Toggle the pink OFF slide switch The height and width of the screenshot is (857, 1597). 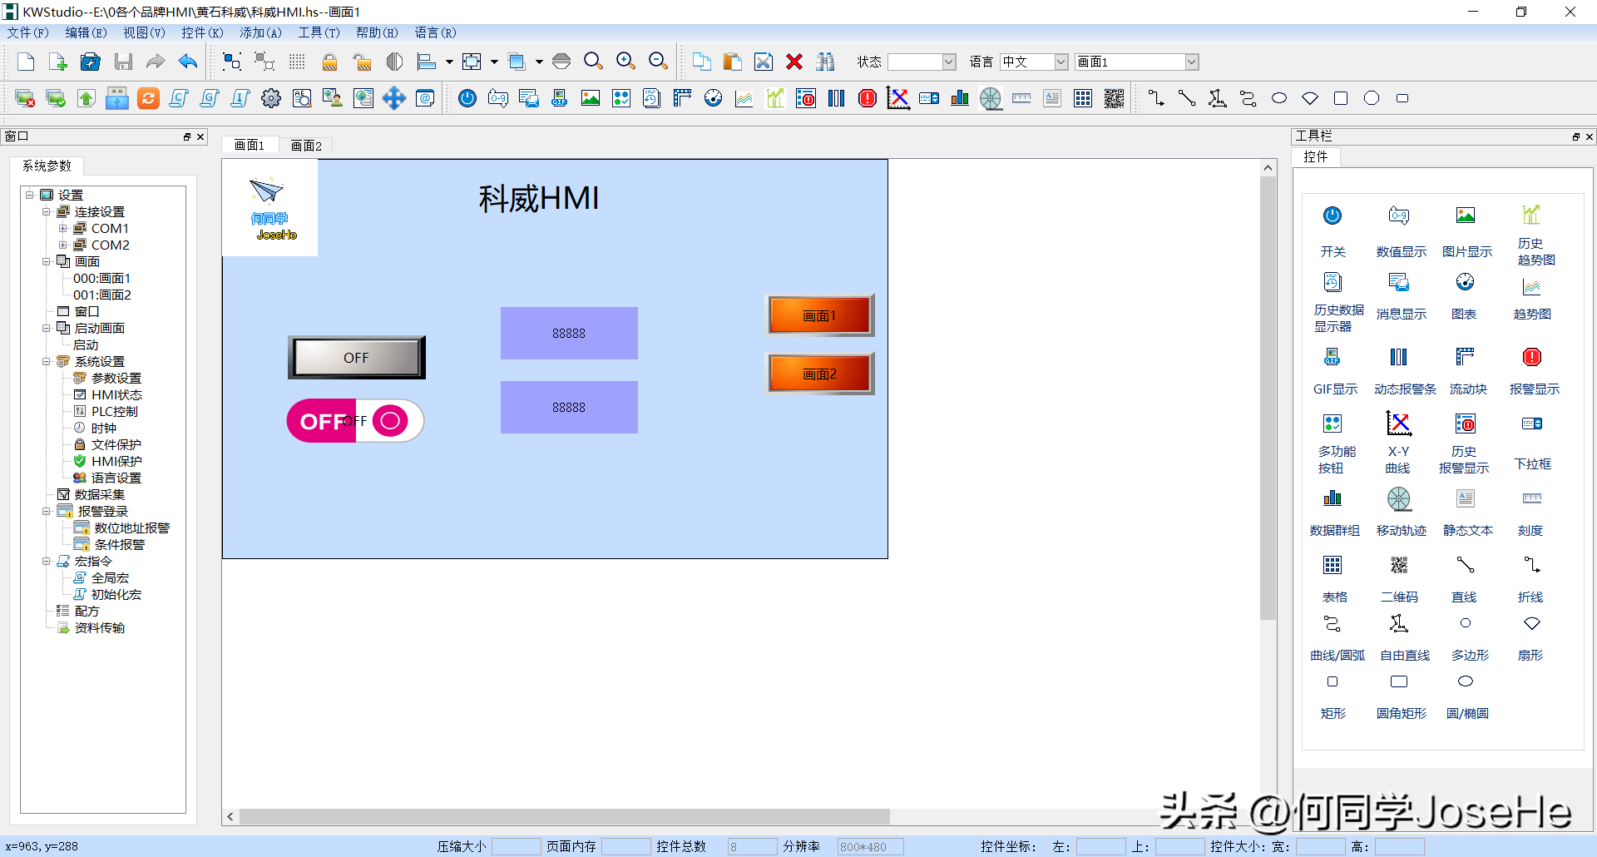click(x=355, y=421)
